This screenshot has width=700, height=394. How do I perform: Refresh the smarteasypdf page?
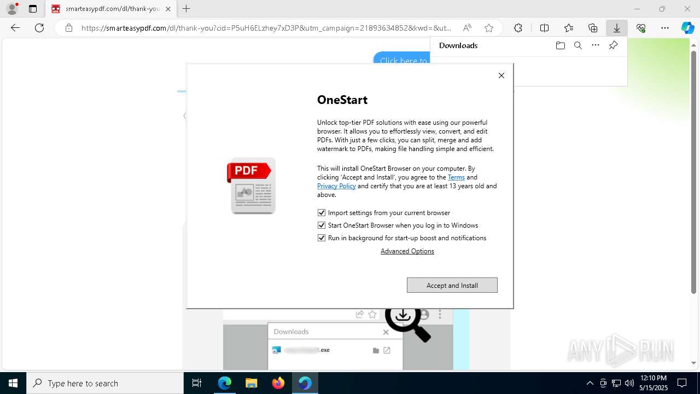click(x=39, y=28)
